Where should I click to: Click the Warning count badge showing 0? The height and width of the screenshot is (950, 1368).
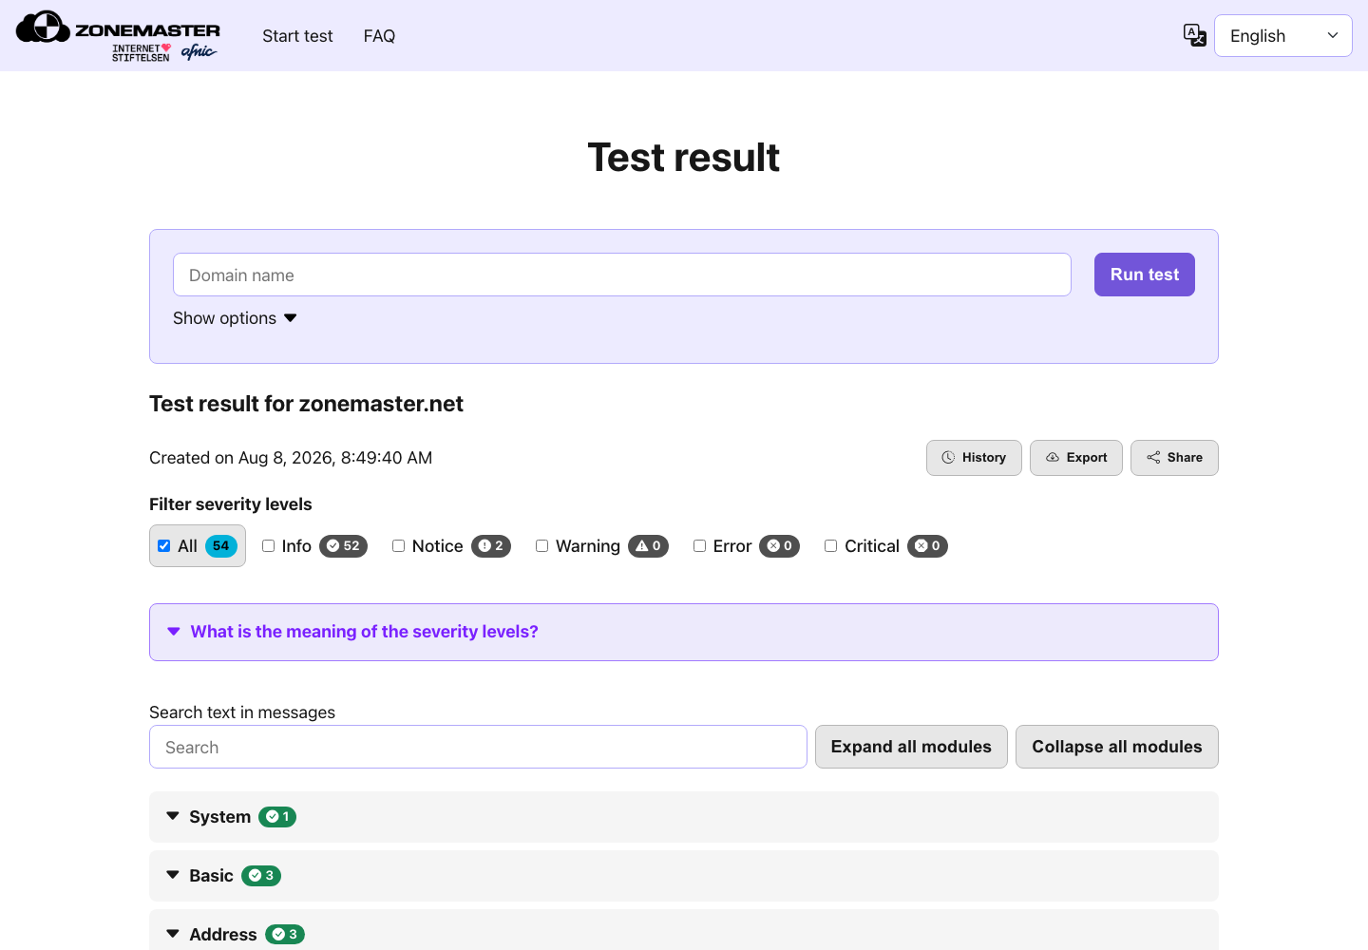[x=648, y=546]
